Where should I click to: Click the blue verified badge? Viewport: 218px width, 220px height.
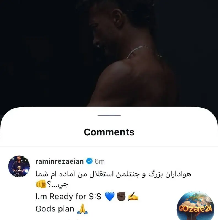tap(89, 161)
